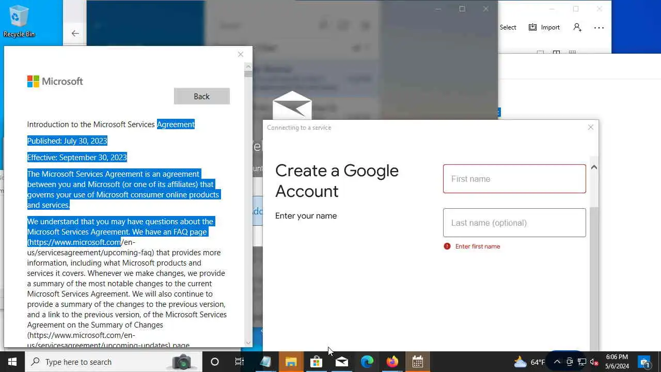661x372 pixels.
Task: Click scroll-up arrow in Google account dialog
Action: 594,167
